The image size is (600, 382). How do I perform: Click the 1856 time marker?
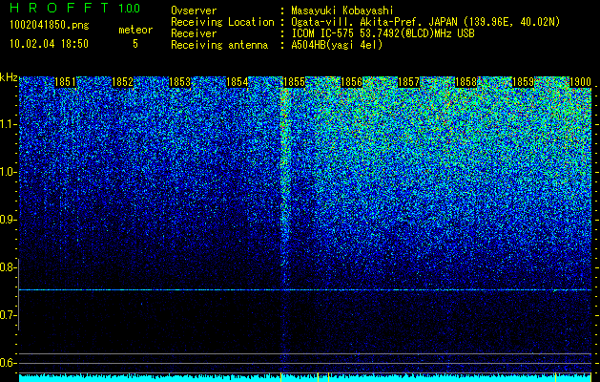351,82
